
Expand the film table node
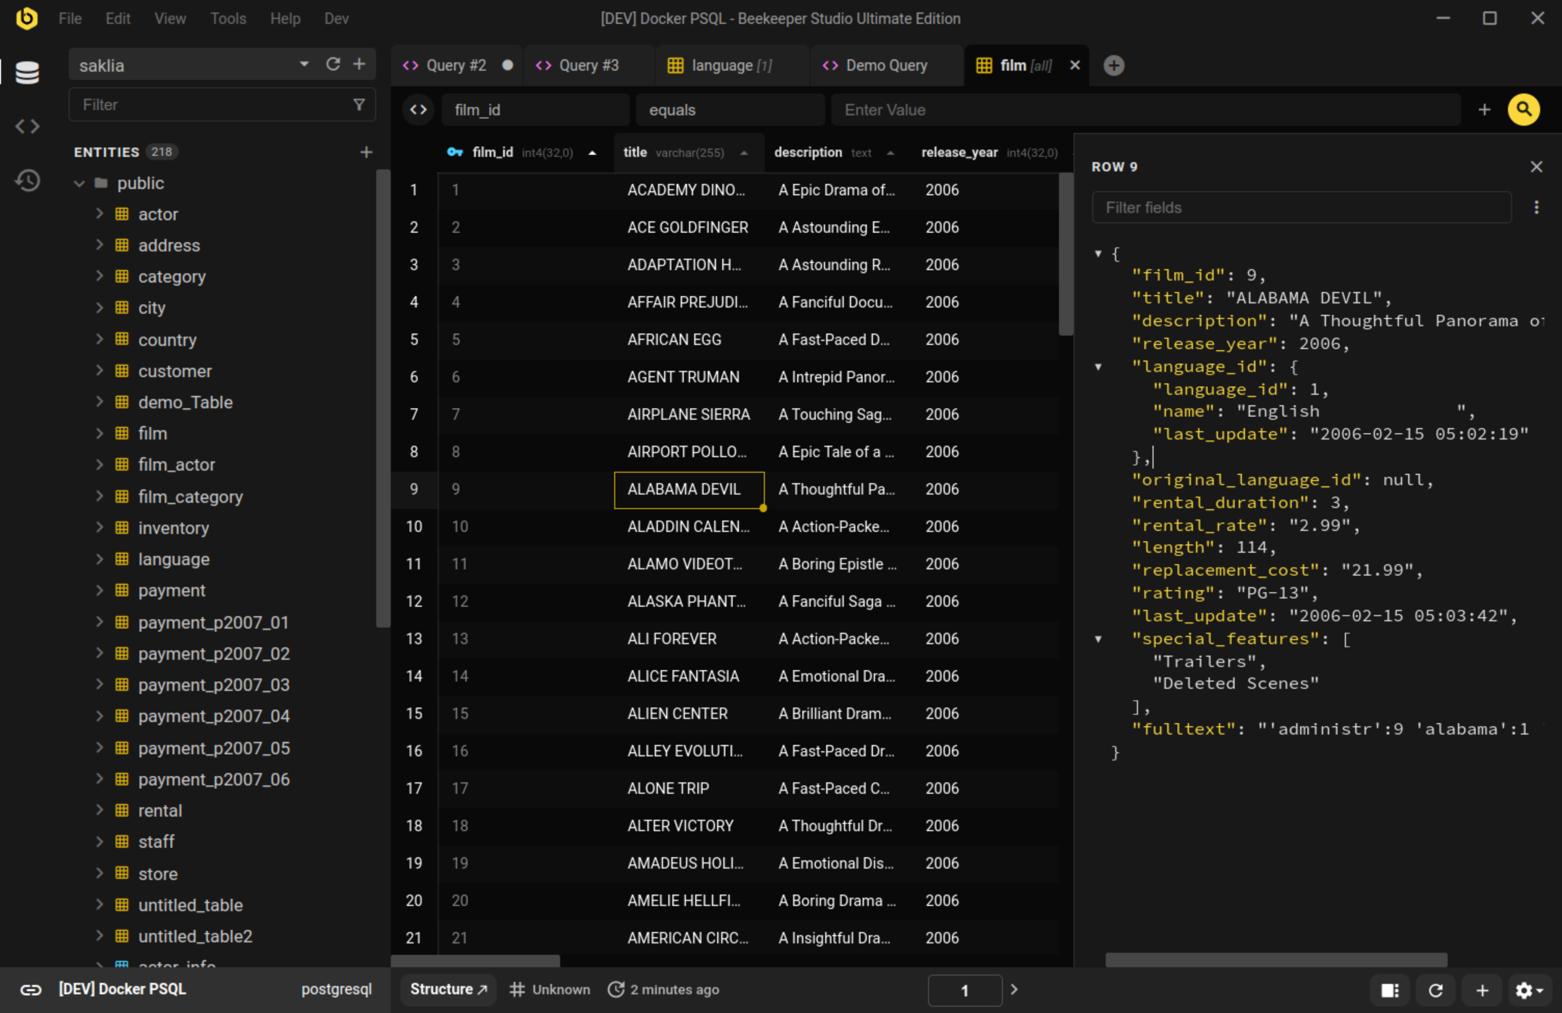tap(100, 433)
